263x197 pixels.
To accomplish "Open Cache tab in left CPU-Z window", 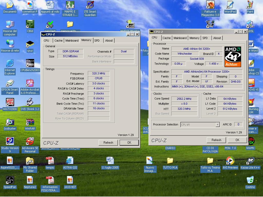I will point(58,41).
